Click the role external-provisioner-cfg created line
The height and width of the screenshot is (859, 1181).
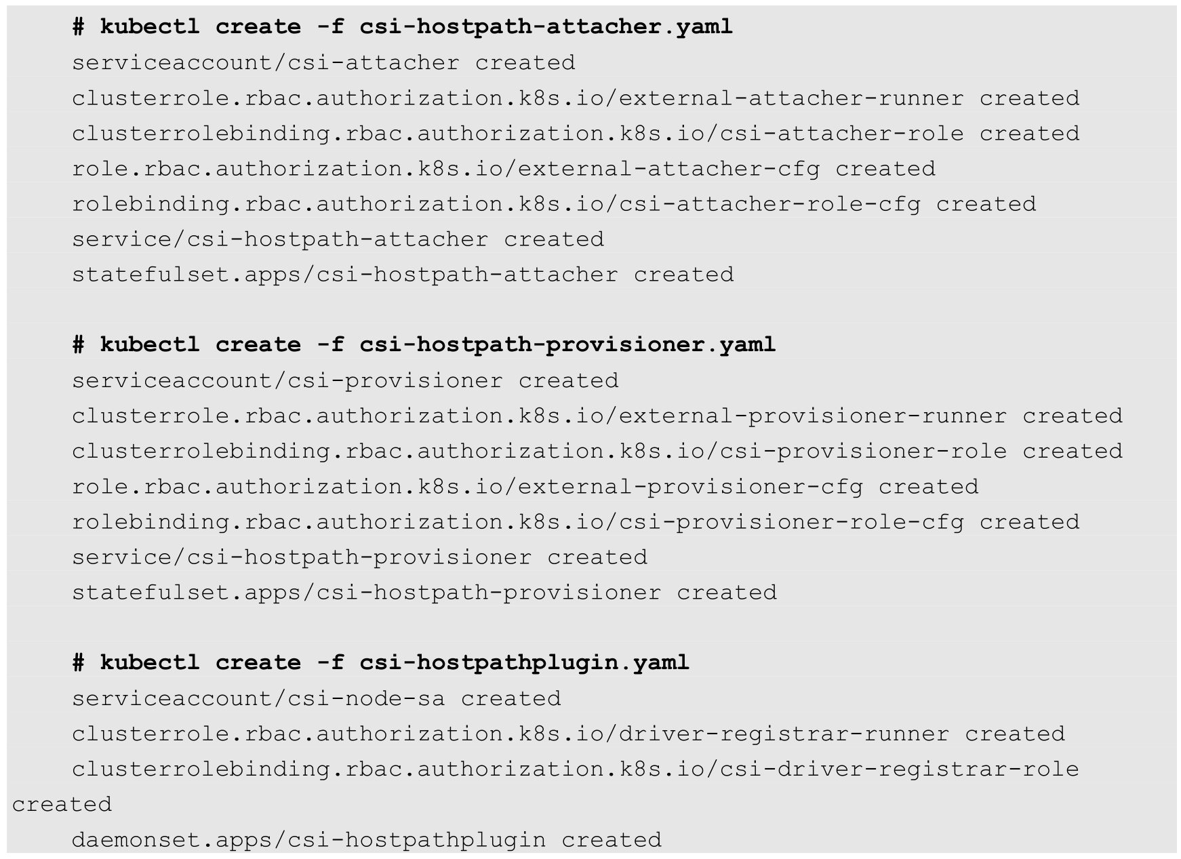pyautogui.click(x=525, y=487)
